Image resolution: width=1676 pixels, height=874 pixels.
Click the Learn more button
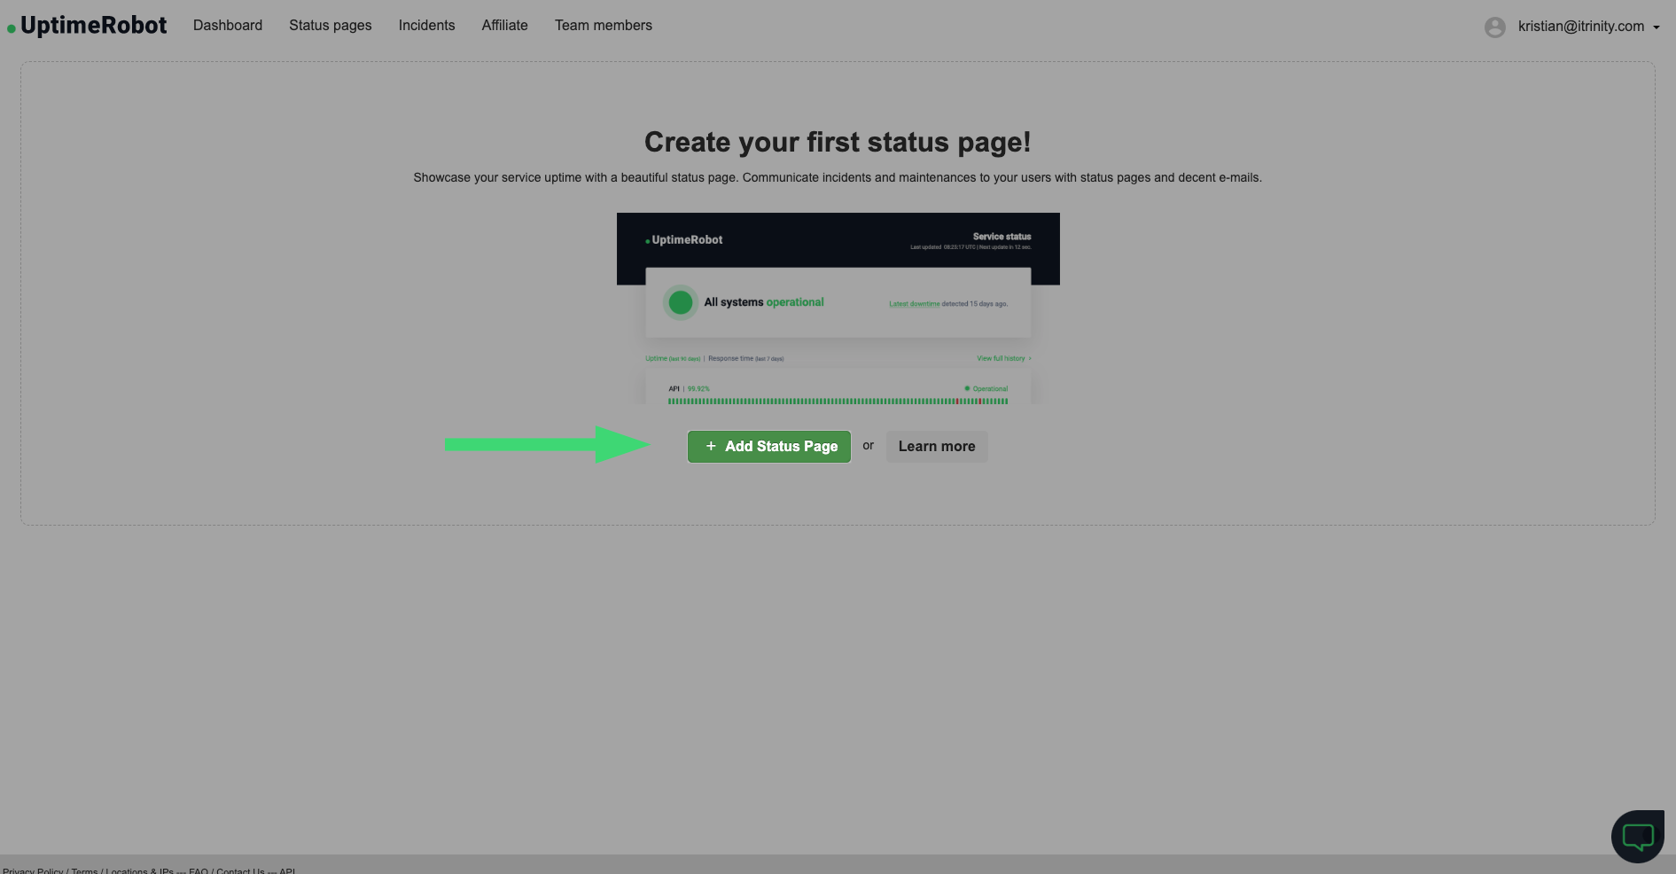pos(937,447)
